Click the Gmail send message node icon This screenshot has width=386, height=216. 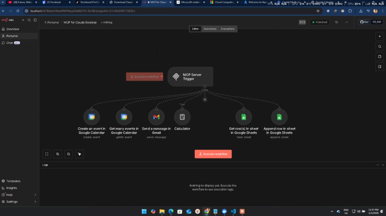pos(156,117)
